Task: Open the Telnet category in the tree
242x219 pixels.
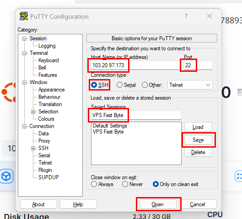Action: (45, 163)
